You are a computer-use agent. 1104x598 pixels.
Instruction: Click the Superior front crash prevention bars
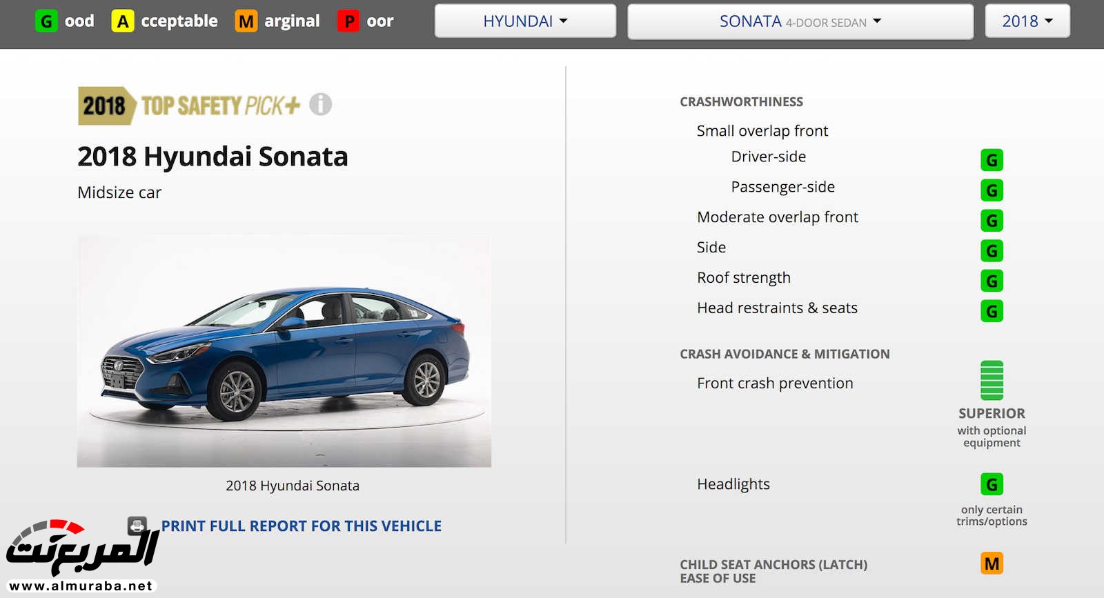(992, 380)
